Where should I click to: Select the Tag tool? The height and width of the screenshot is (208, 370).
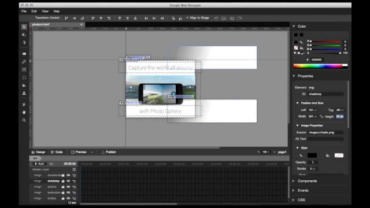click(x=24, y=54)
